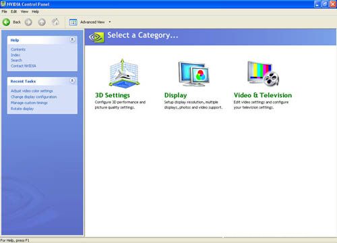The image size is (337, 243).
Task: Open the Index help link
Action: [x=16, y=55]
